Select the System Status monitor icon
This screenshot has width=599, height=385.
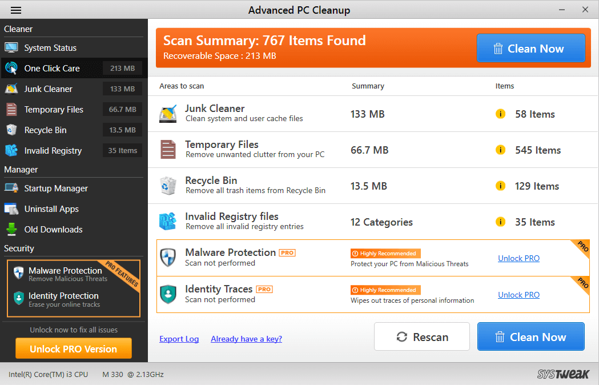[x=11, y=47]
